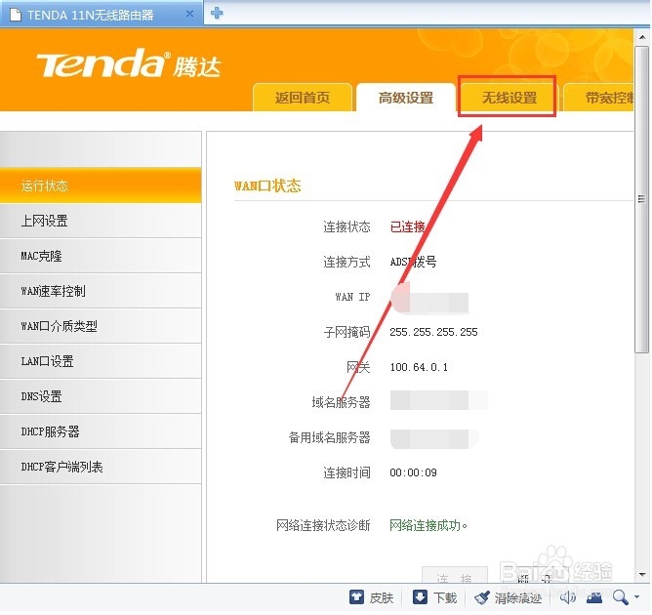Close the TENDA 11N router tab
This screenshot has height=615, width=652.
189,14
